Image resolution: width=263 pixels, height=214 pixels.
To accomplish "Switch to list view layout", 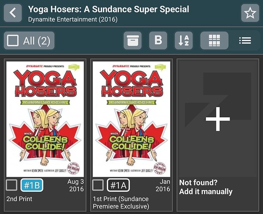I will point(245,41).
